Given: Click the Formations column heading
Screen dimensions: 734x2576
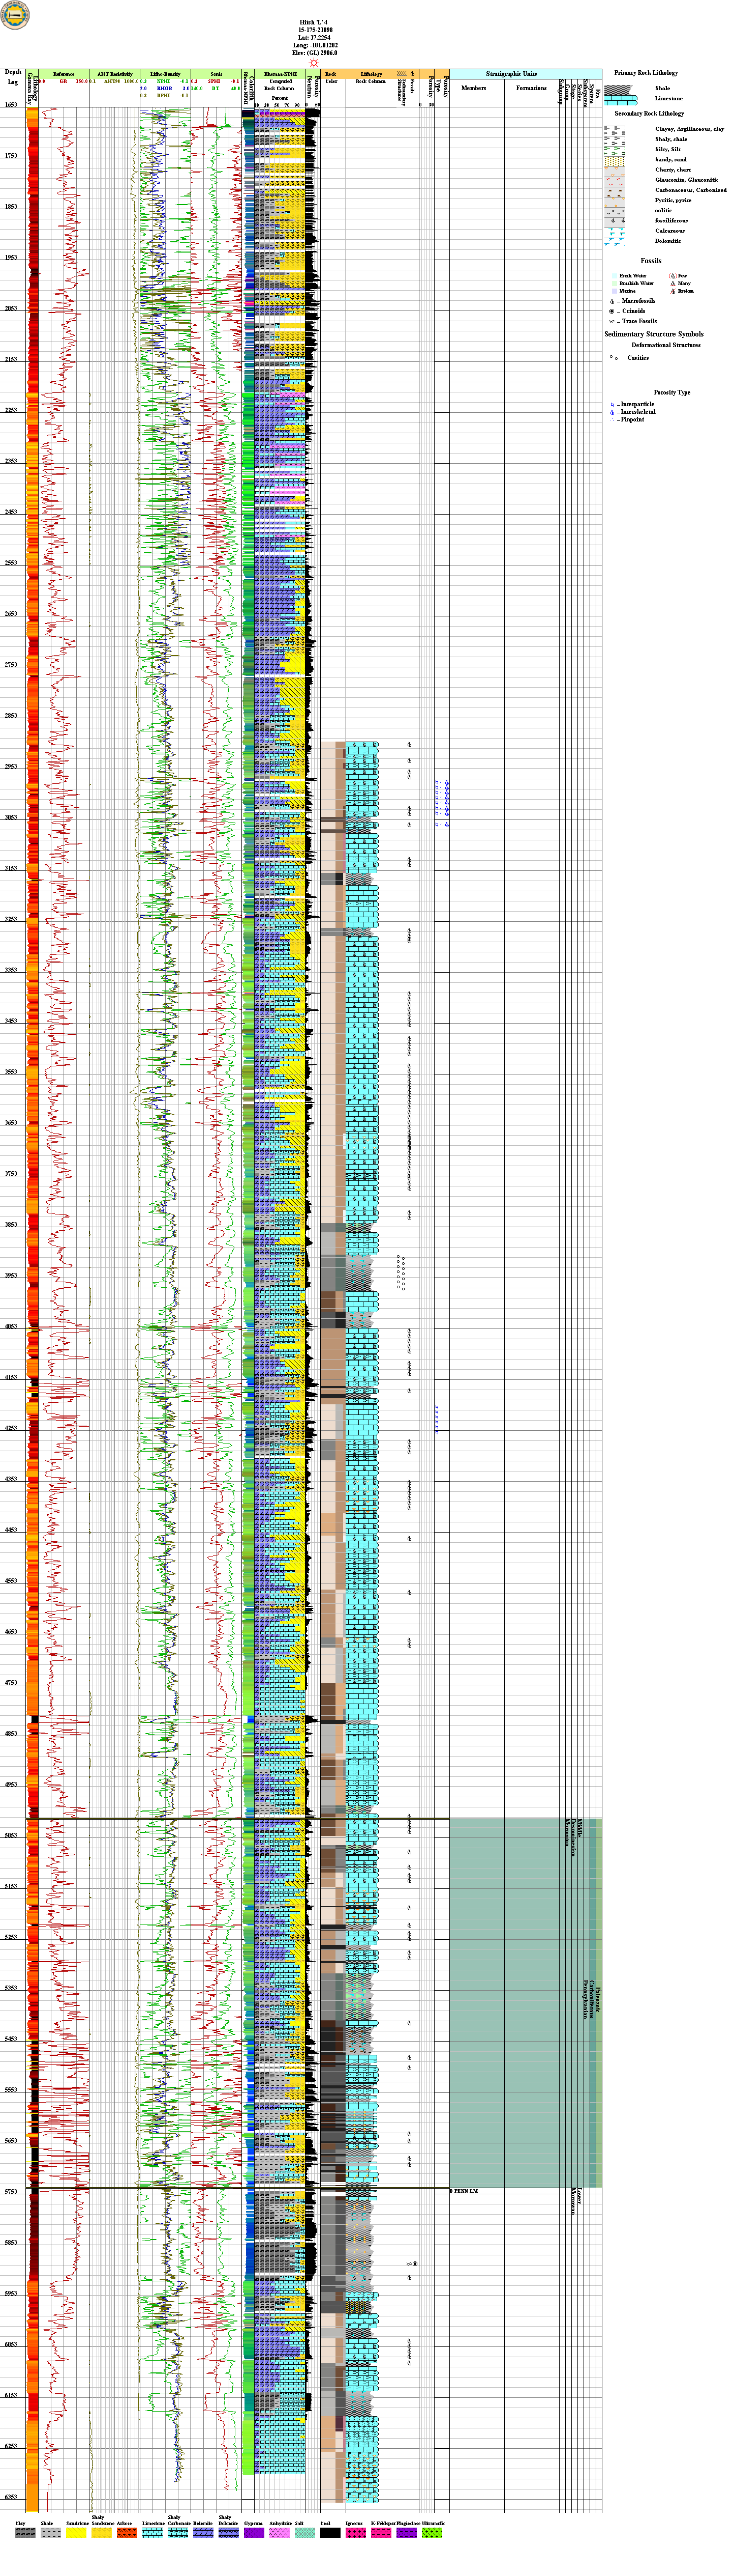Looking at the screenshot, I should coord(531,88).
